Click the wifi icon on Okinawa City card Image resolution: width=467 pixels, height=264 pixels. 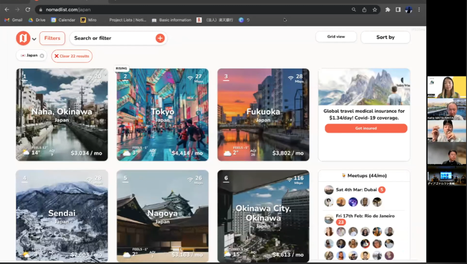tap(289, 179)
